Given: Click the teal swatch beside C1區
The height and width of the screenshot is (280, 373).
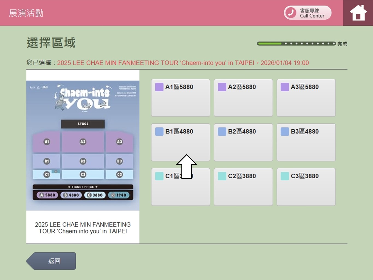Looking at the screenshot, I should [159, 176].
